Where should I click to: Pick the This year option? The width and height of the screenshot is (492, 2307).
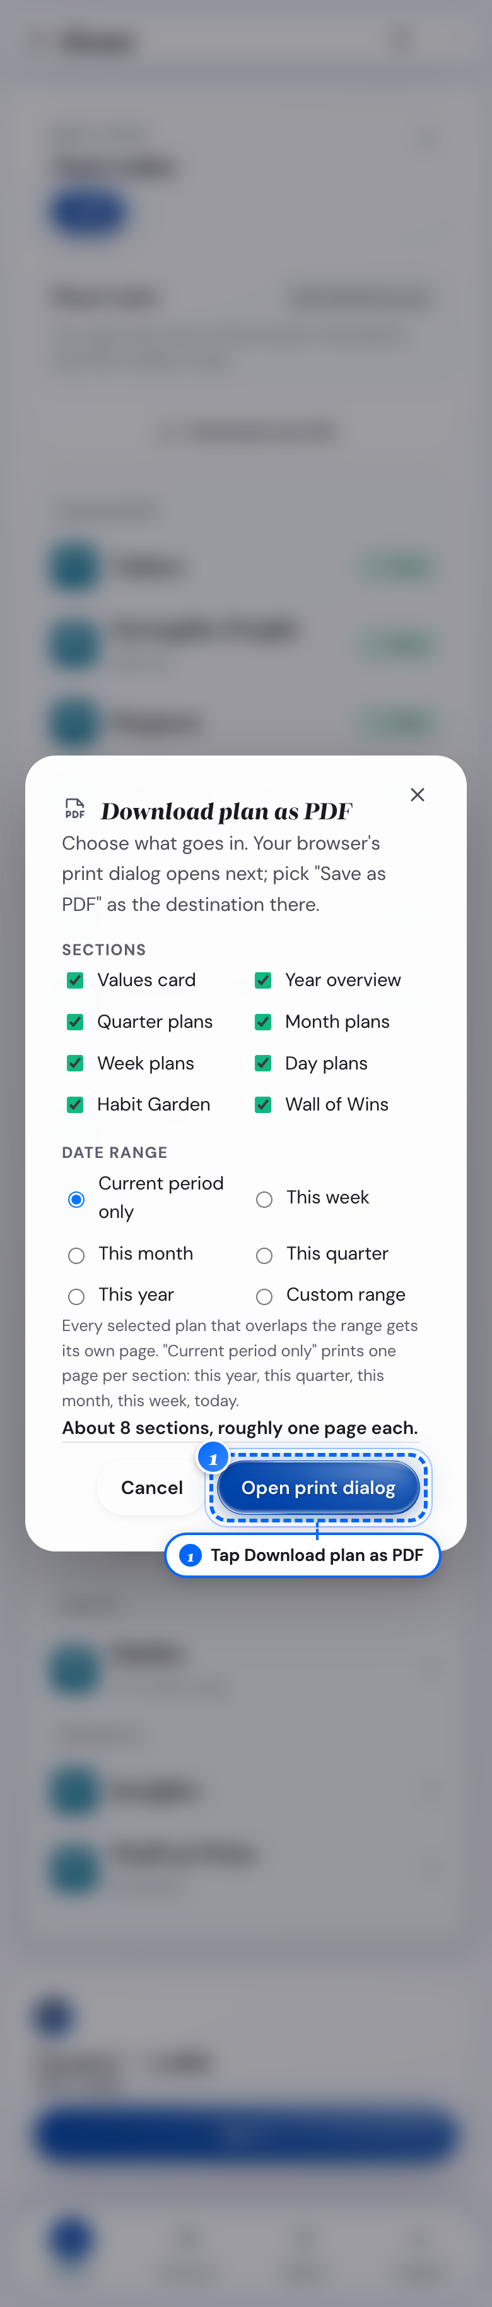coord(76,1297)
